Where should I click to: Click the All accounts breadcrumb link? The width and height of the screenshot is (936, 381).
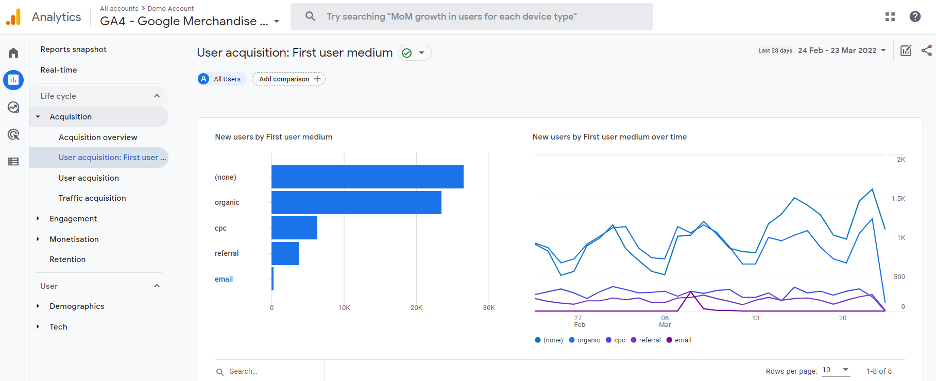119,9
